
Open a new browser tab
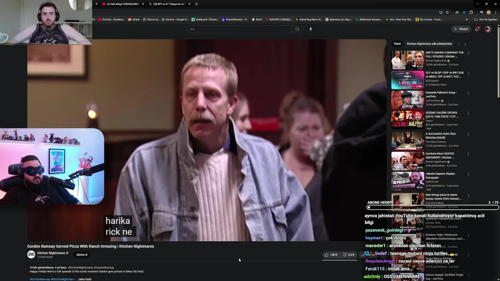click(196, 4)
